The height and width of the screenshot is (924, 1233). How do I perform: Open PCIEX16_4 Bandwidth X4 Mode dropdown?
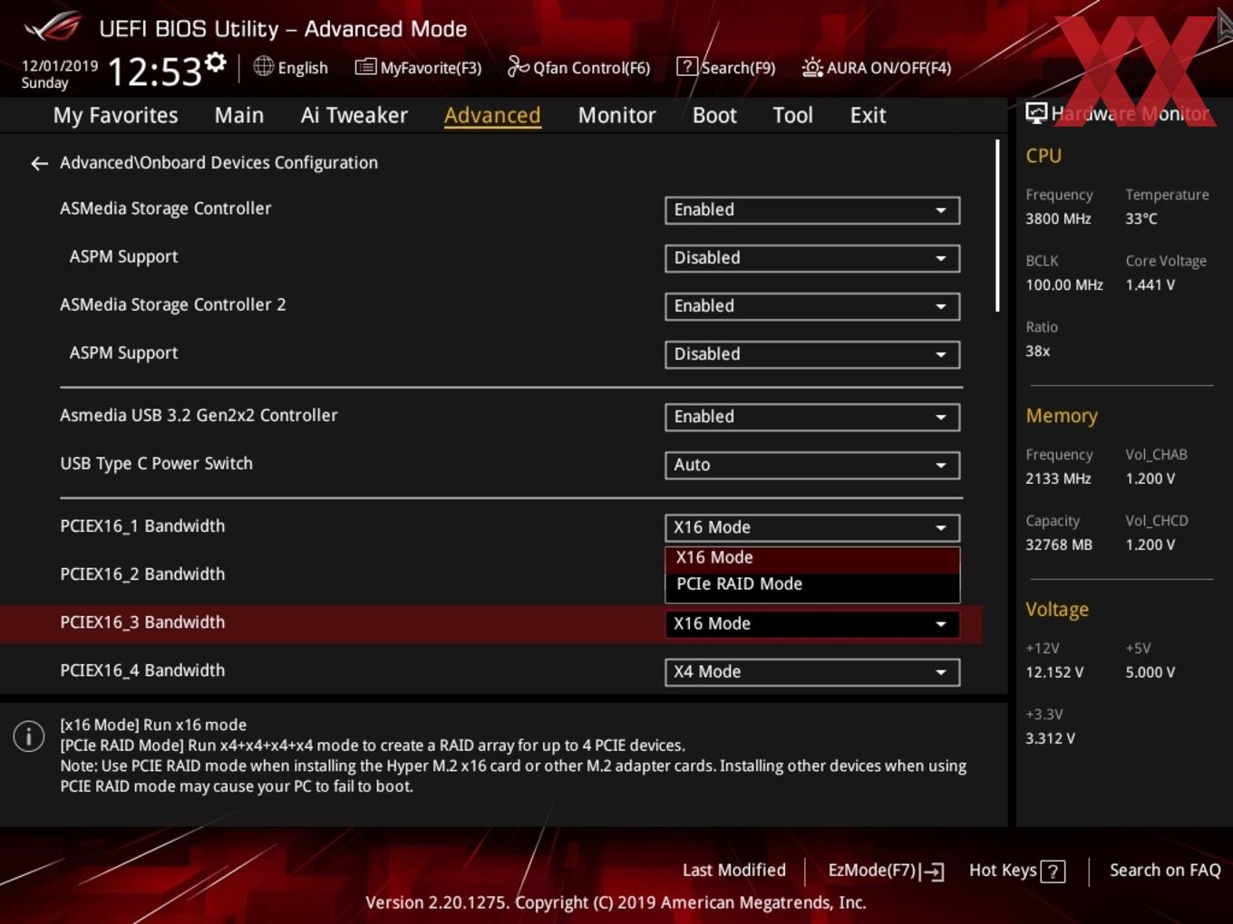812,671
